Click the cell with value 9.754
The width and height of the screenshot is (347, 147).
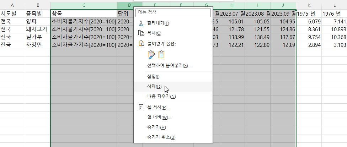coord(309,37)
